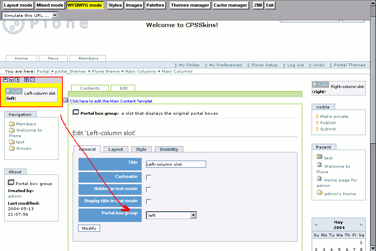This screenshot has height=251, width=376.
Task: Click the Title input field
Action: (176, 164)
